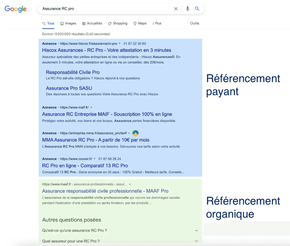Click the Coover ad description text

point(113,172)
